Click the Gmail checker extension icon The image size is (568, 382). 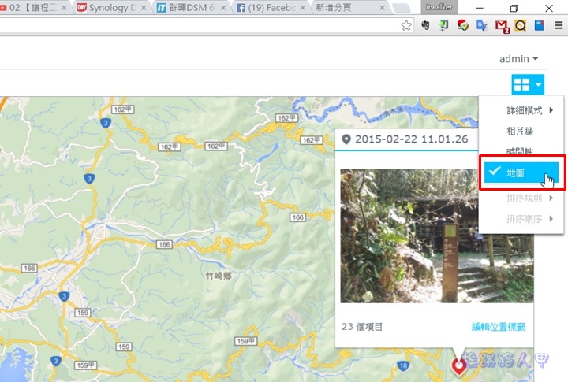502,26
